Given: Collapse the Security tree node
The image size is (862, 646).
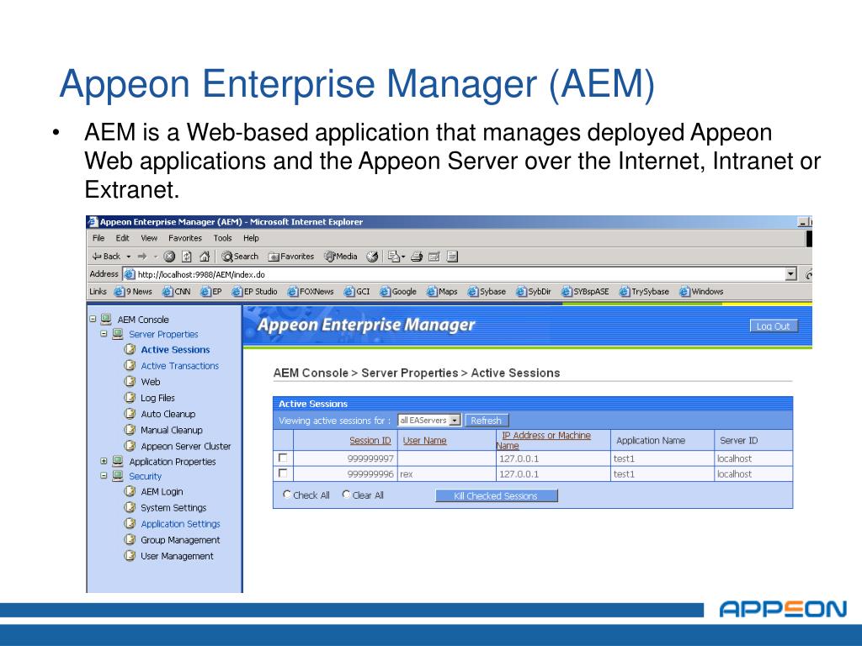Looking at the screenshot, I should [104, 476].
